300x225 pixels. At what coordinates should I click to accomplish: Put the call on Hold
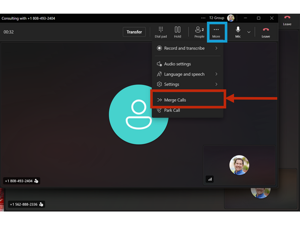coord(177,32)
